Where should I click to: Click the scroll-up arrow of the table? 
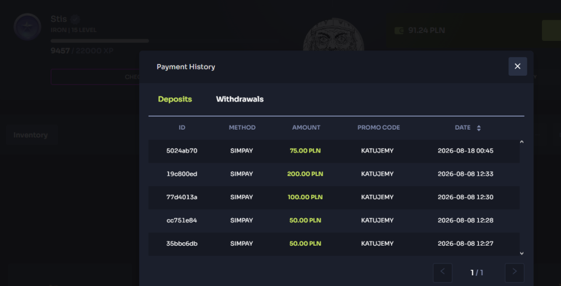(x=522, y=142)
